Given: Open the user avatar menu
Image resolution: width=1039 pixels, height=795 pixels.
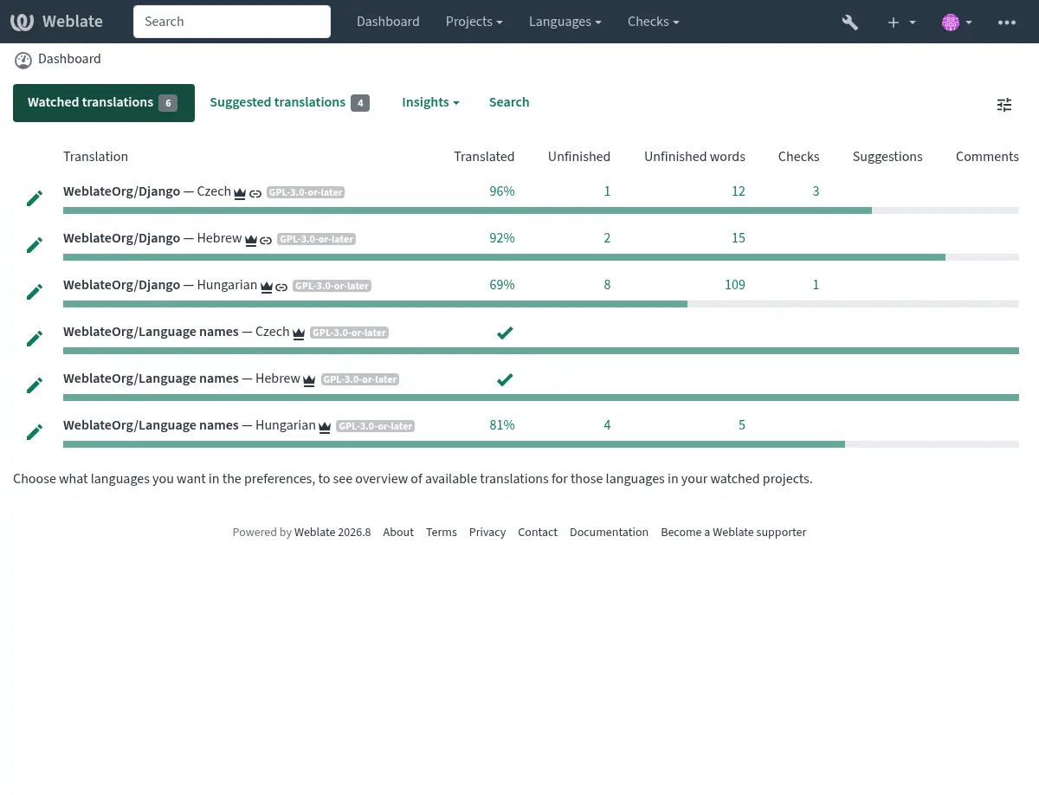Looking at the screenshot, I should 957,23.
